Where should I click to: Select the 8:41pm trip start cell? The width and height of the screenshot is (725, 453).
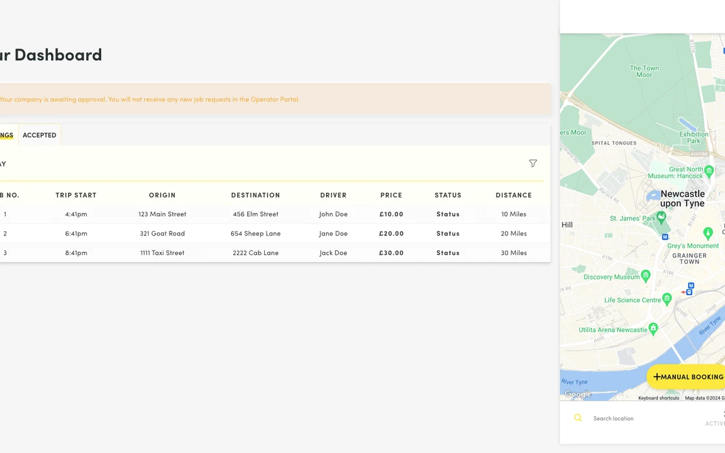tap(76, 253)
